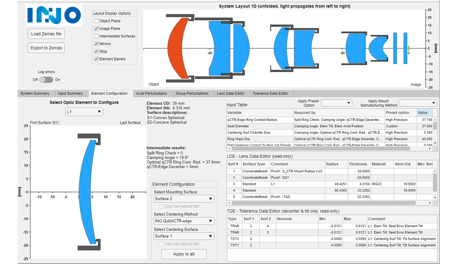The image size is (457, 264).
Task: Open the optic element selector showing L1
Action: coord(84,111)
